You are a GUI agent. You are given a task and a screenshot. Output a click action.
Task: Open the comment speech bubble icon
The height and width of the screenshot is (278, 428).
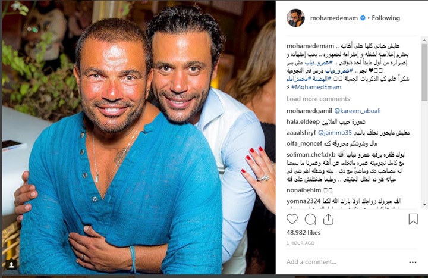[x=310, y=219]
